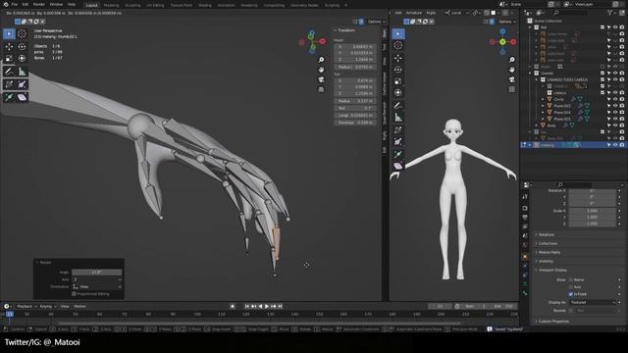Switch to the Sculpting workspace tab
The image size is (628, 353).
click(132, 5)
